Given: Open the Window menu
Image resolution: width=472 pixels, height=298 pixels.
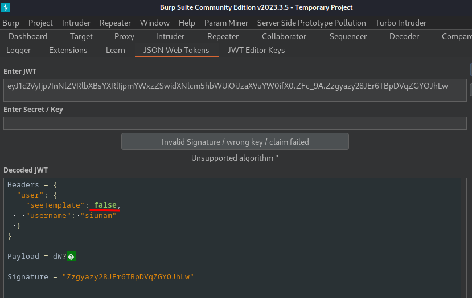Looking at the screenshot, I should 155,23.
